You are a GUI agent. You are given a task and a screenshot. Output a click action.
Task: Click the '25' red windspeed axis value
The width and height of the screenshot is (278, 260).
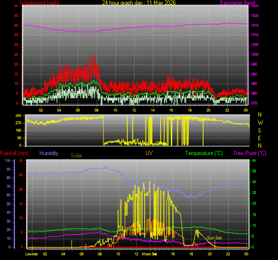(16, 54)
